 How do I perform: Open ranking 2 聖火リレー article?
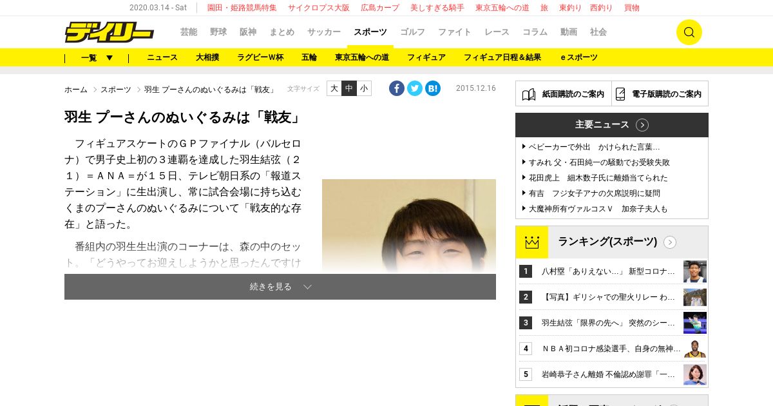(609, 297)
